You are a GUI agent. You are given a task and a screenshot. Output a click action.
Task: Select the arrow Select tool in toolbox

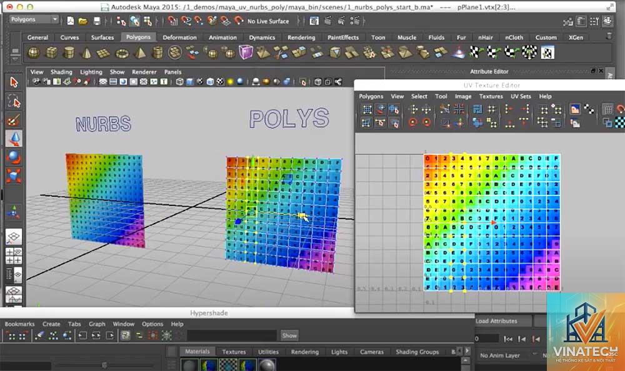pos(14,82)
